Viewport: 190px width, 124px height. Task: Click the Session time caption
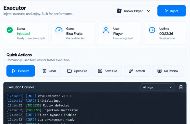pos(167,38)
